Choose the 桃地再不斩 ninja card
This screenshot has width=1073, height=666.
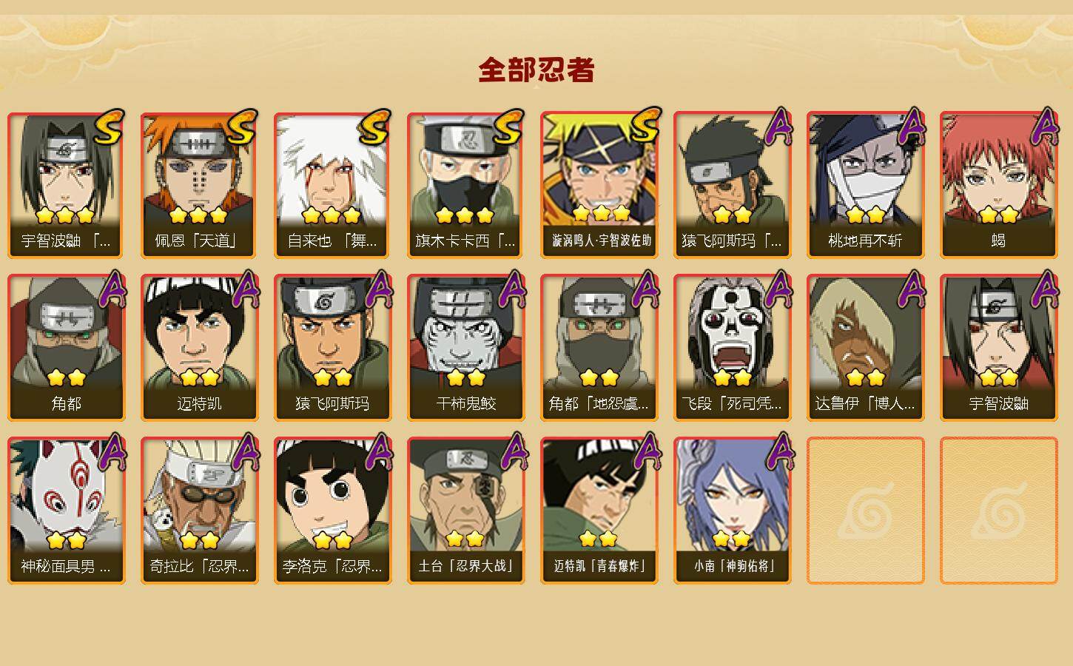[x=865, y=185]
